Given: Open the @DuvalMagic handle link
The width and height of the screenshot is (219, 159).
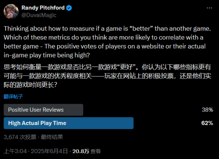Looking at the screenshot, I should [x=39, y=15].
